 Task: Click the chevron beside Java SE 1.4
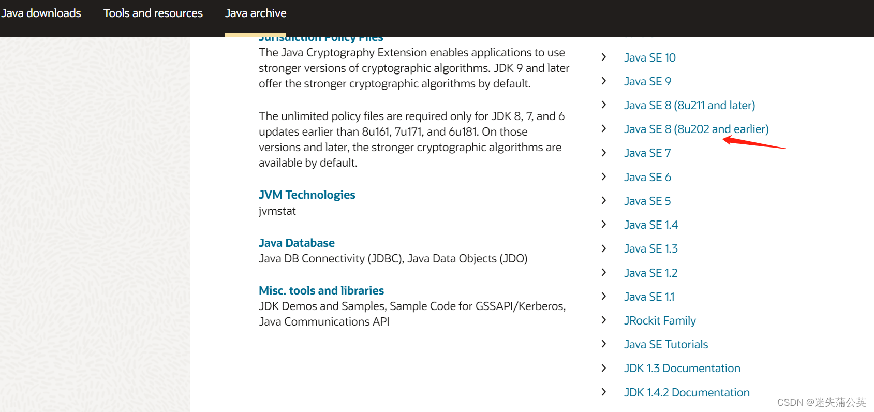[603, 224]
